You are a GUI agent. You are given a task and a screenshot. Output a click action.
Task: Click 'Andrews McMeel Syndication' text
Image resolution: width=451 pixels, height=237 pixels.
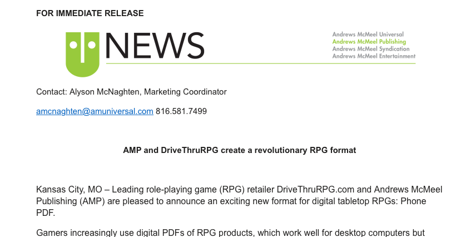tap(371, 49)
